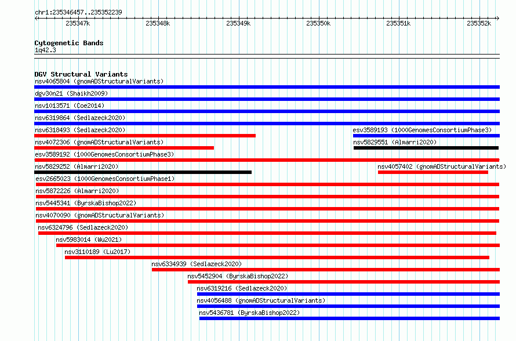The image size is (516, 341).
Task: Click the blue bar under nsv5436781
Action: [x=350, y=318]
